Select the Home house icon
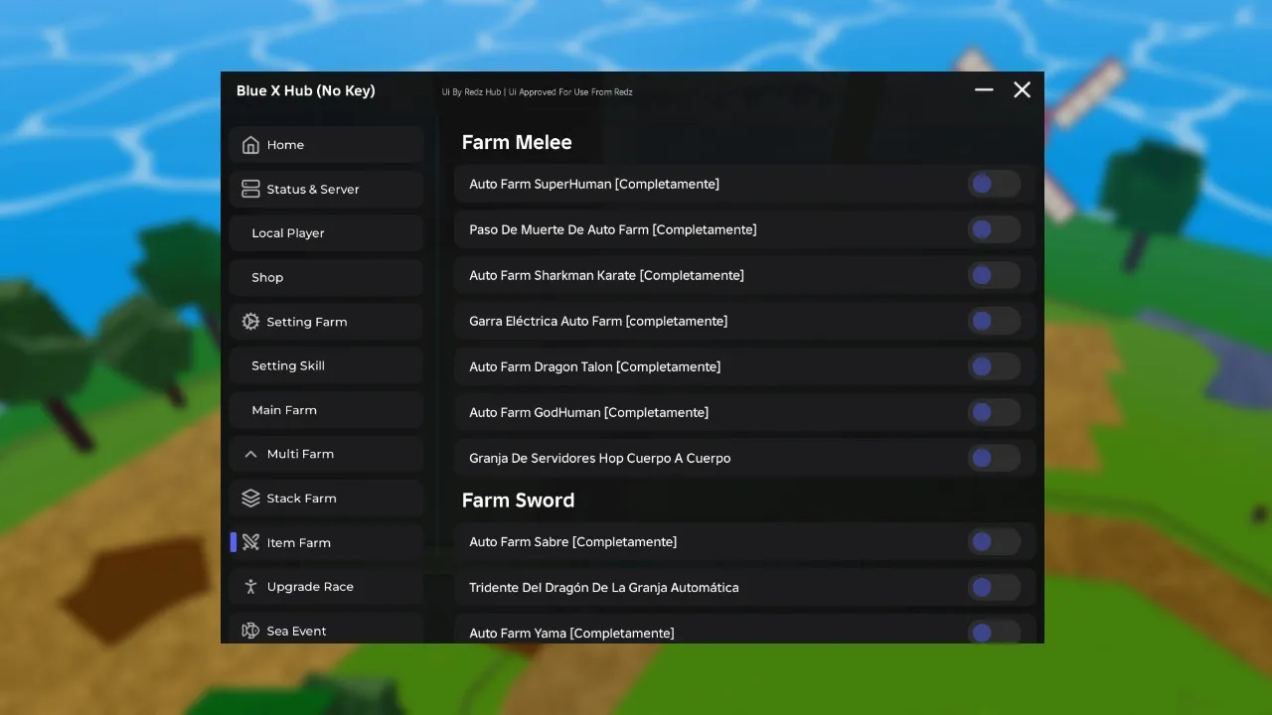This screenshot has height=715, width=1272. click(250, 144)
